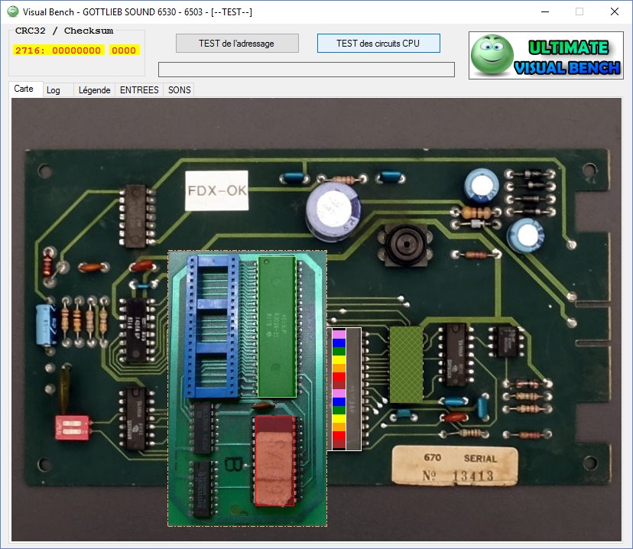Click the hatched green chip overlay
Image resolution: width=633 pixels, height=549 pixels.
(406, 365)
